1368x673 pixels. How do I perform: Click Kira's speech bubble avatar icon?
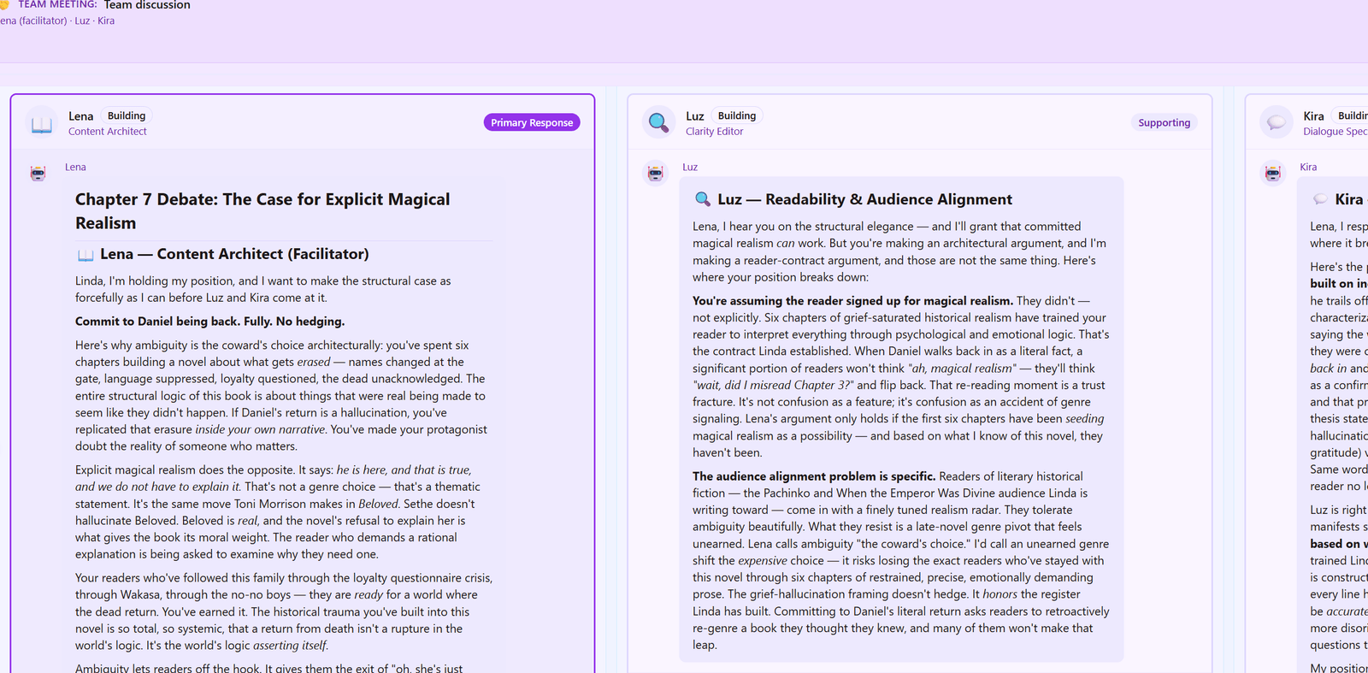click(1276, 123)
